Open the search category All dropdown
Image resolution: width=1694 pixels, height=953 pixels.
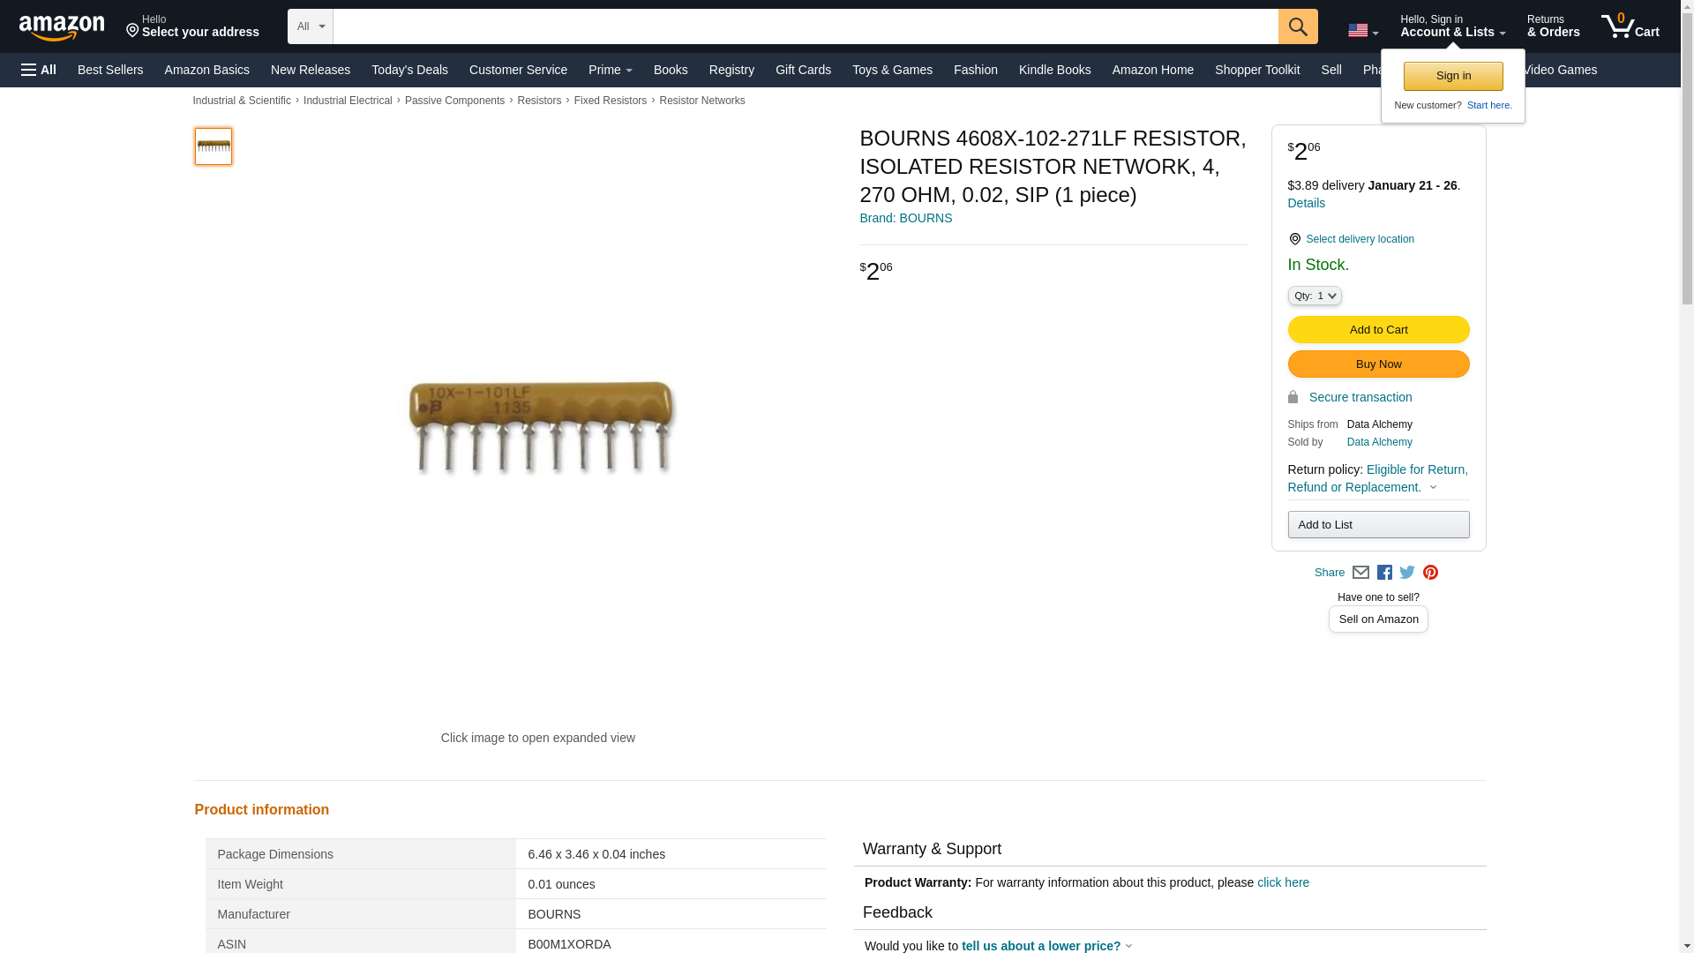coord(311,26)
